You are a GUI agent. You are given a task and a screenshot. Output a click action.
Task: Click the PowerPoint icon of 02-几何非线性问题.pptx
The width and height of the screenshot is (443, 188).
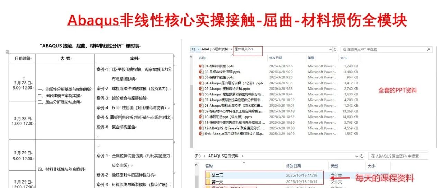tap(201, 72)
